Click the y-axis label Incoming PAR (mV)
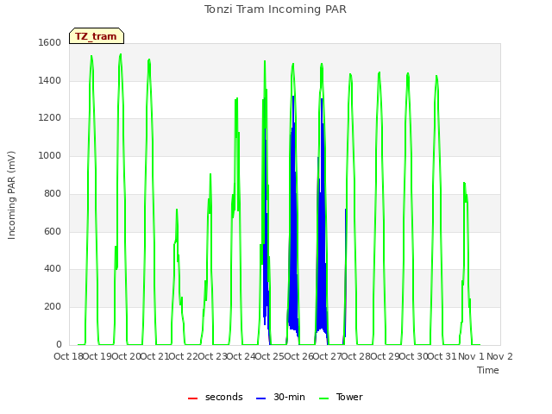 tap(11, 196)
